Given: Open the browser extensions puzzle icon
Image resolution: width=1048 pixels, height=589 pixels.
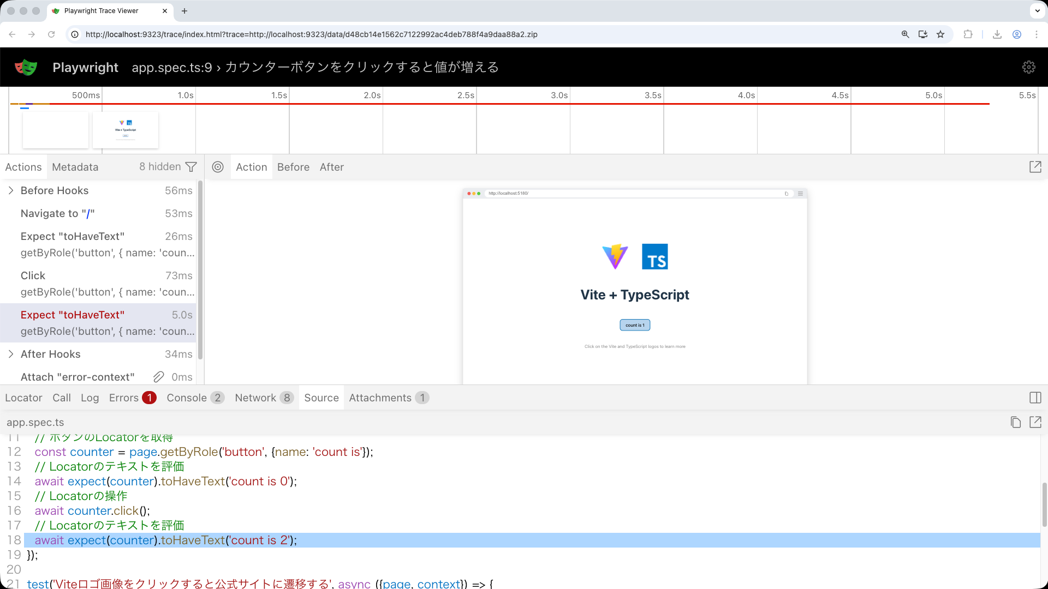Looking at the screenshot, I should click(x=968, y=34).
